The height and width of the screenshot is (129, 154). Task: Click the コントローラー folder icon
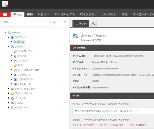(15, 51)
